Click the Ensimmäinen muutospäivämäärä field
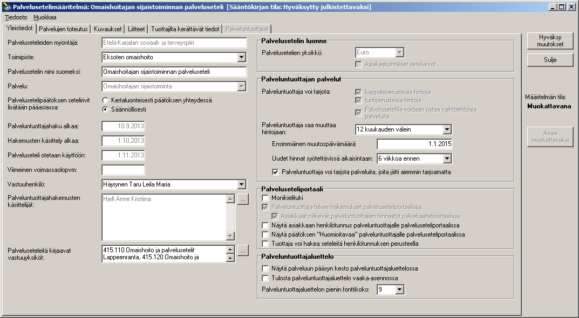This screenshot has height=318, width=579. (x=414, y=144)
